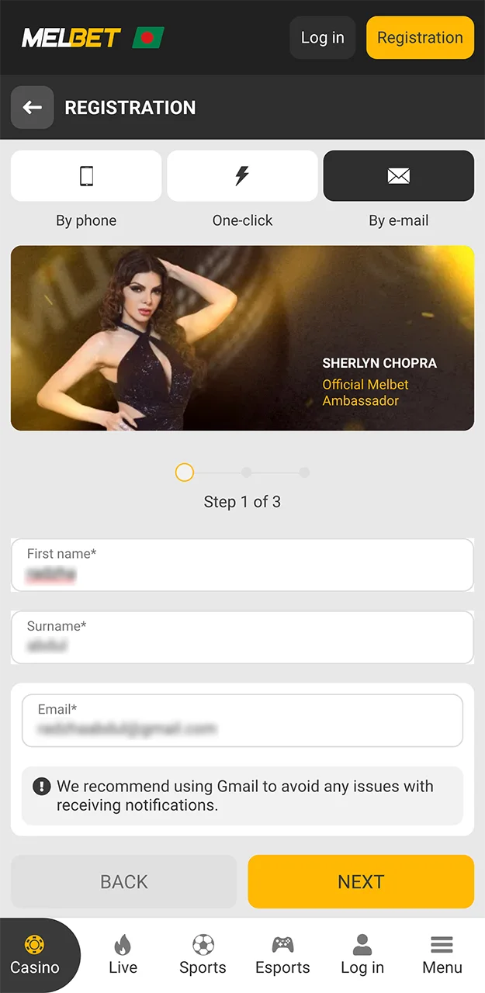
Task: Choose the One-click lightning bolt icon
Action: point(242,176)
